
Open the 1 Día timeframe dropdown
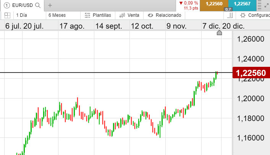pyautogui.click(x=30, y=15)
